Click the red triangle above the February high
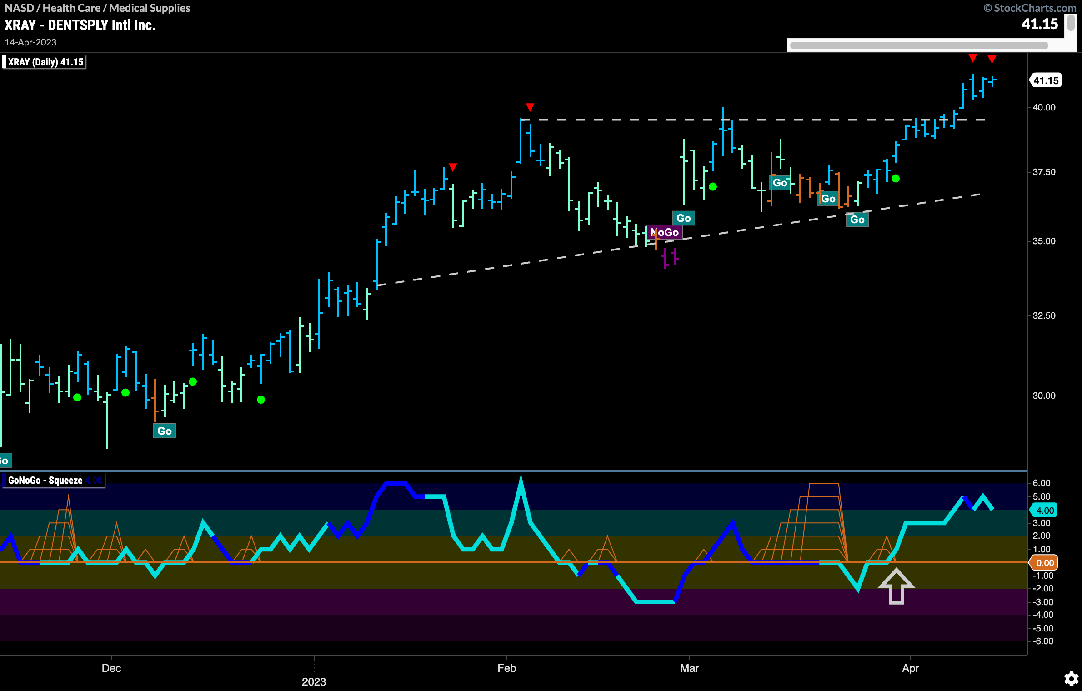1082x691 pixels. [530, 107]
